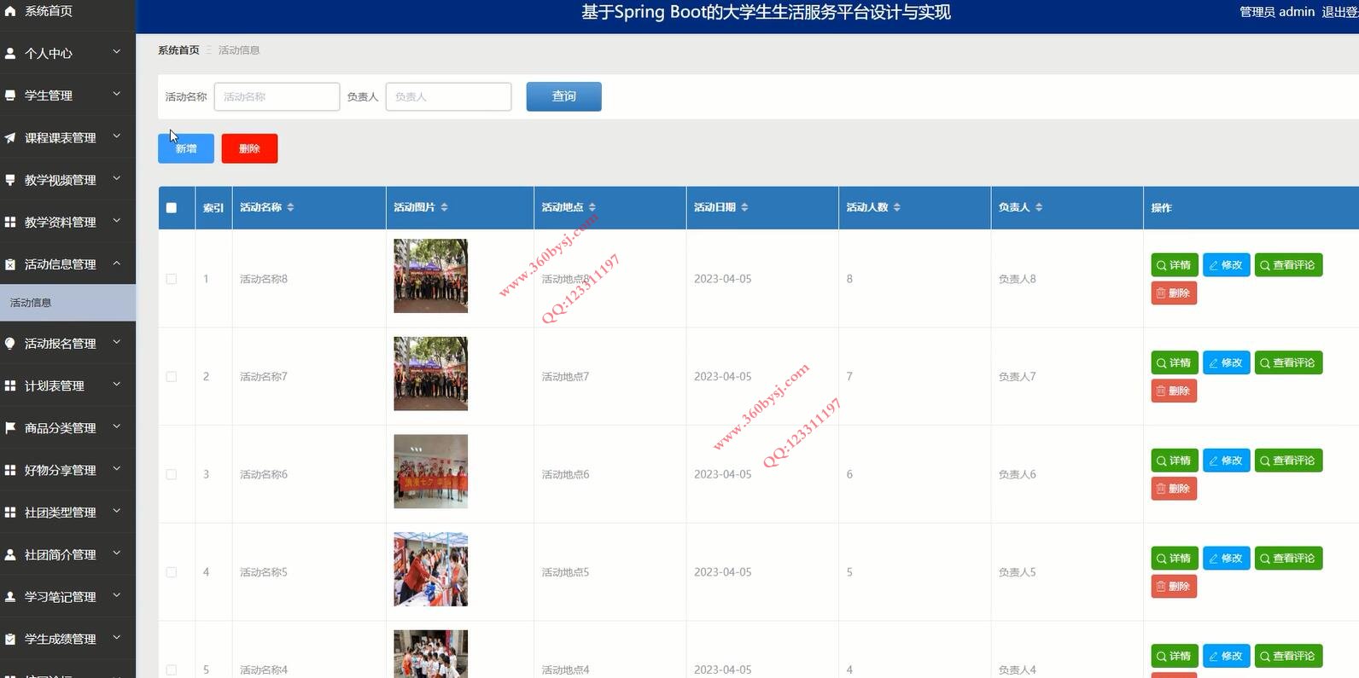Click the paper plane icon beside 课程课表管理
This screenshot has height=678, width=1359.
coord(10,137)
